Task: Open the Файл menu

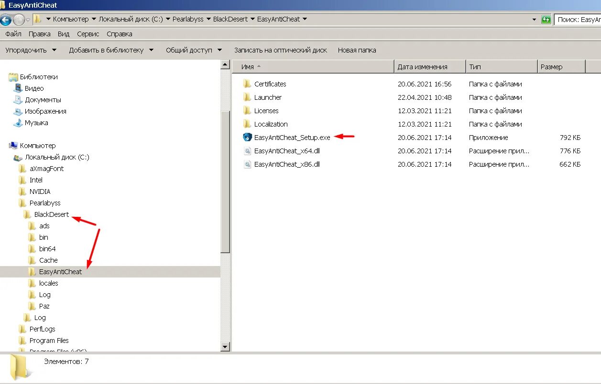Action: pos(13,34)
